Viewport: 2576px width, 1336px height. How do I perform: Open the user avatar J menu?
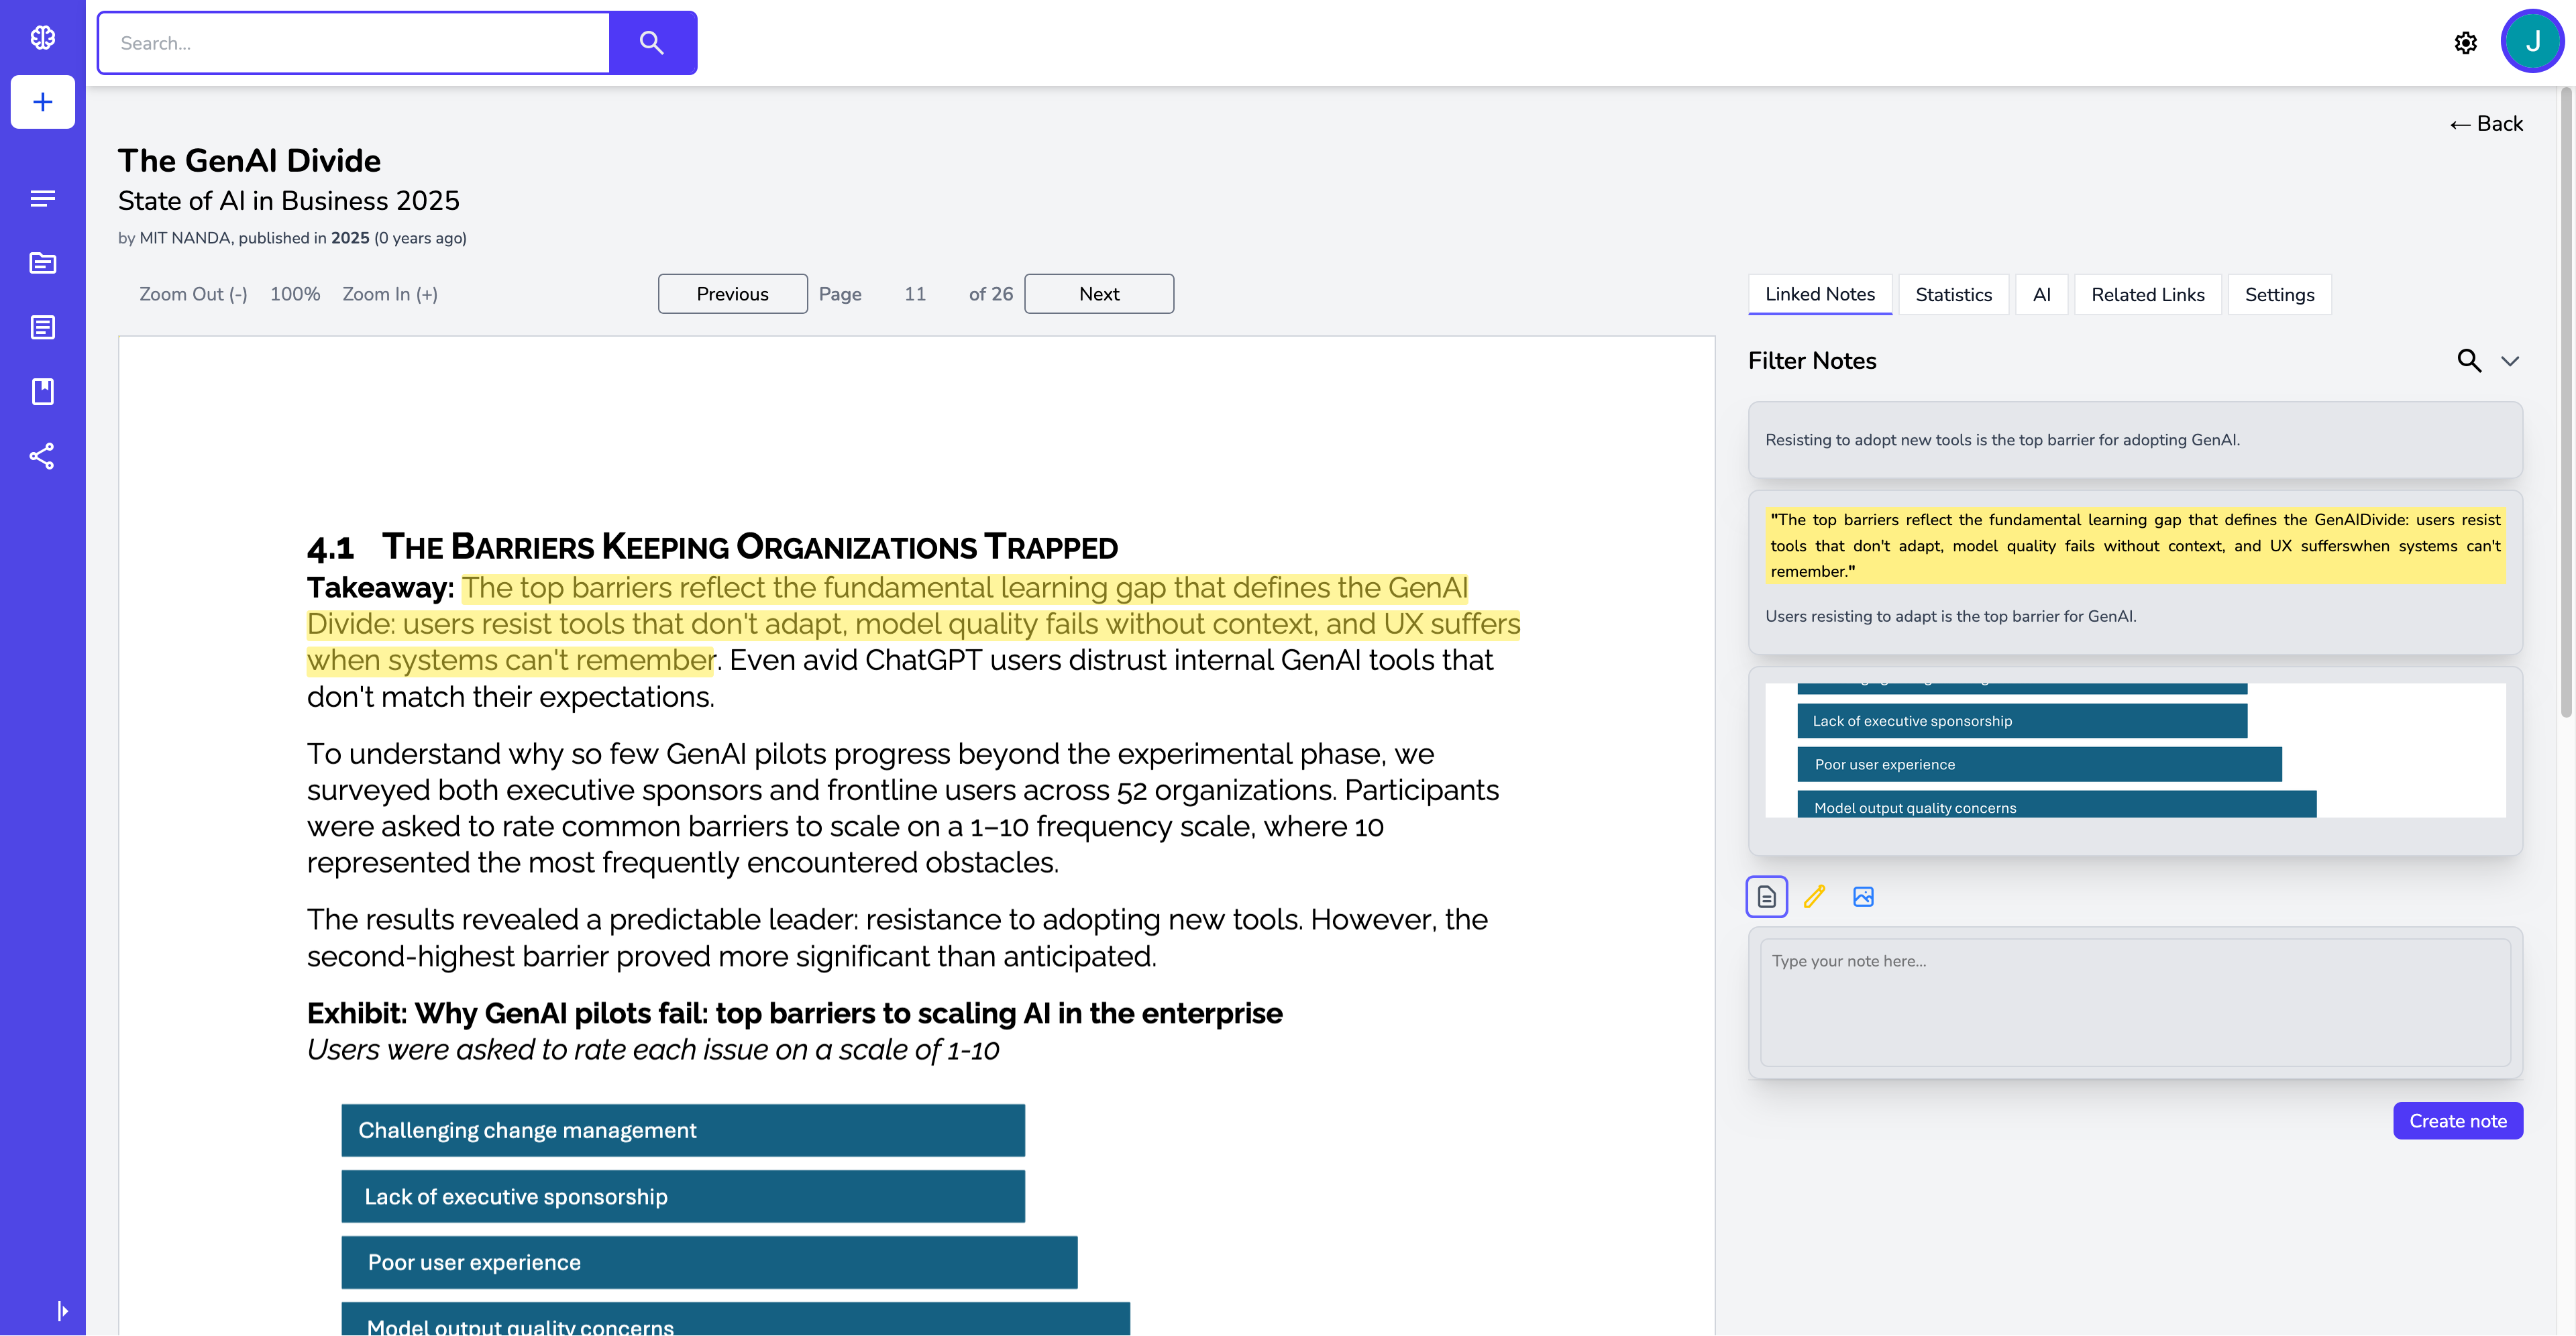pyautogui.click(x=2532, y=41)
